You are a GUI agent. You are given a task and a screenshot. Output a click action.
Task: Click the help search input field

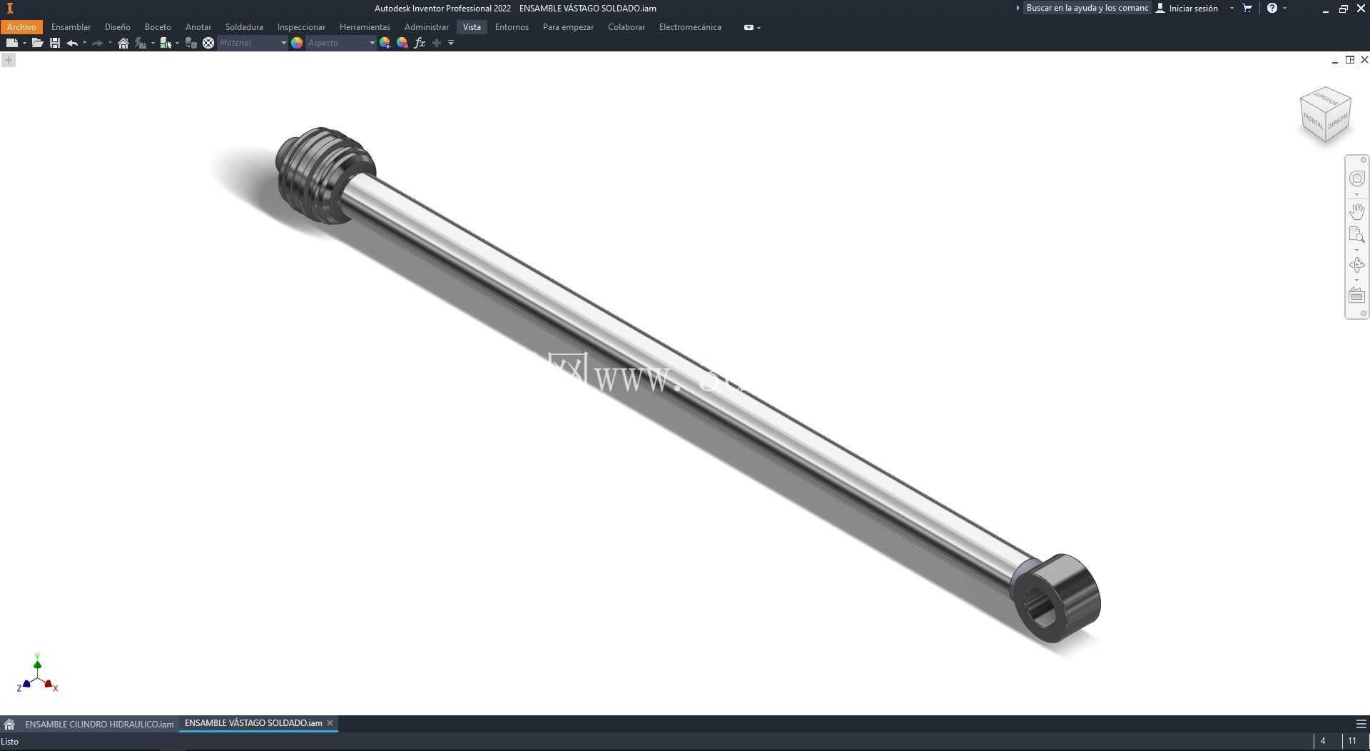coord(1087,8)
